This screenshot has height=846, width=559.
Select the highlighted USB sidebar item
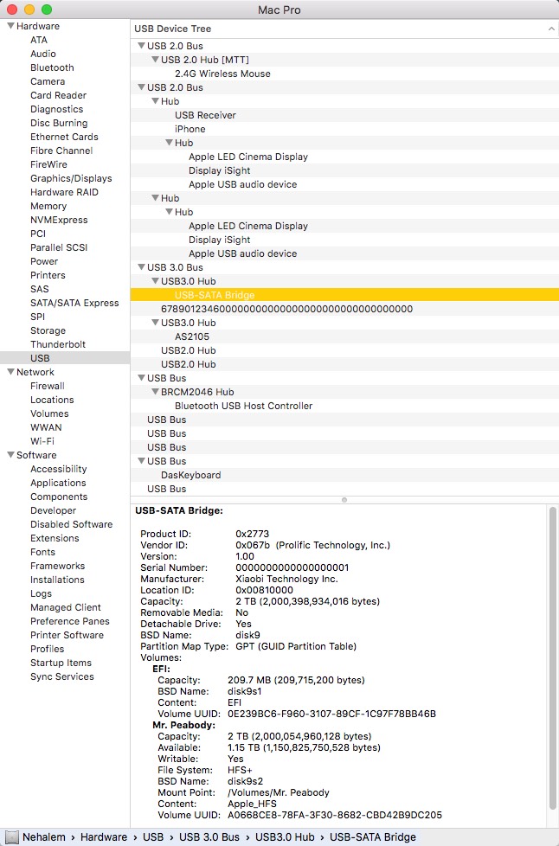click(65, 358)
